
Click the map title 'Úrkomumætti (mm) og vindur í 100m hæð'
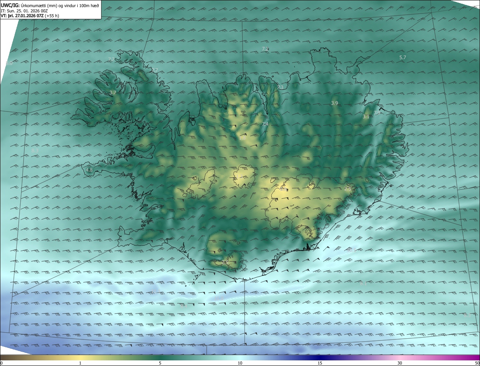[x=60, y=5]
